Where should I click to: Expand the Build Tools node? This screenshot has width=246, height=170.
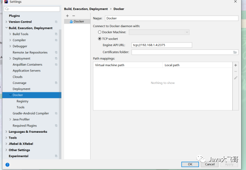10,34
